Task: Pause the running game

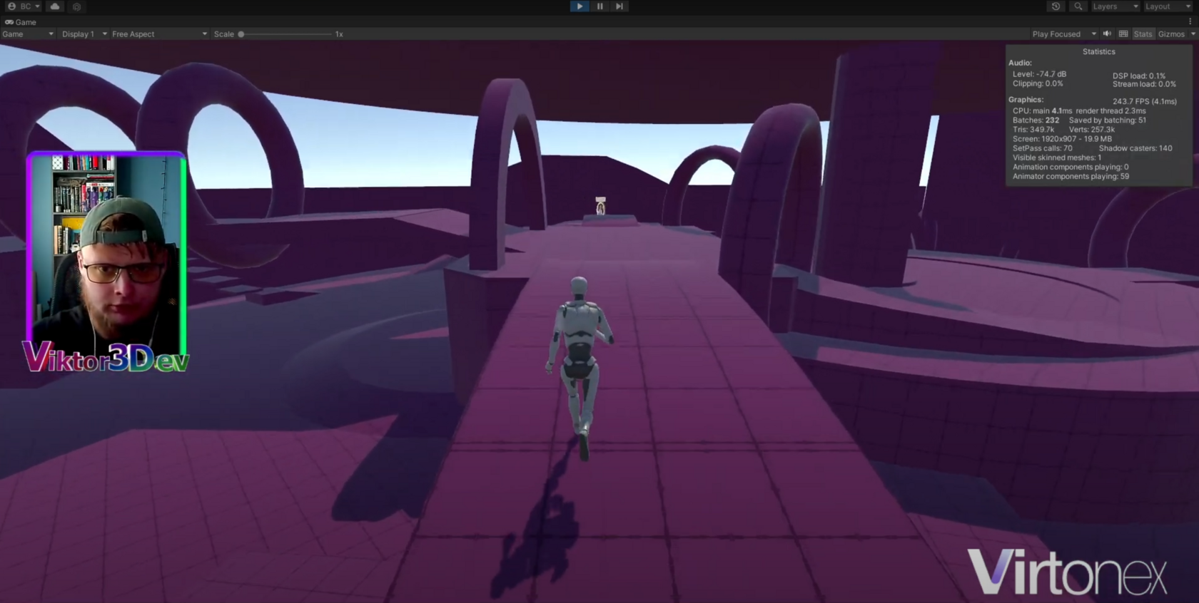Action: click(x=599, y=6)
